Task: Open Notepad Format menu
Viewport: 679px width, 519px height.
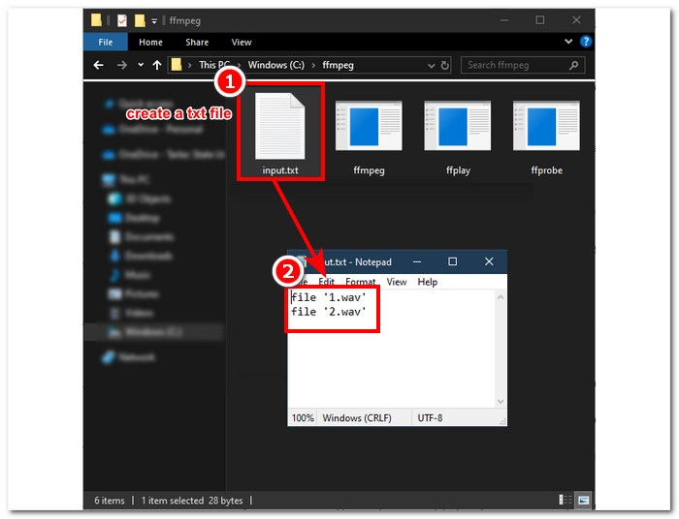Action: tap(360, 282)
